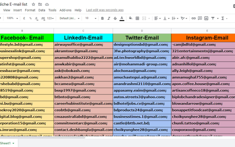Format as percent
235x147 pixels.
coord(30,18)
